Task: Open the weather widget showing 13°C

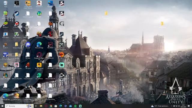Action: coord(160,106)
